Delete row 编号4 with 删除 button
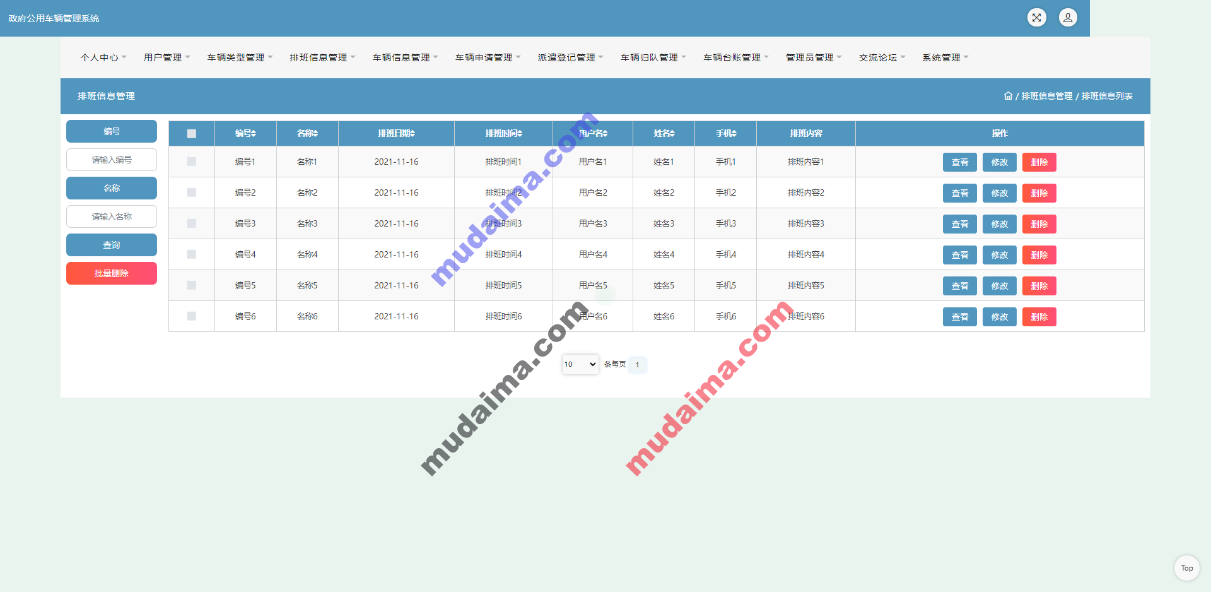The height and width of the screenshot is (592, 1211). tap(1039, 255)
